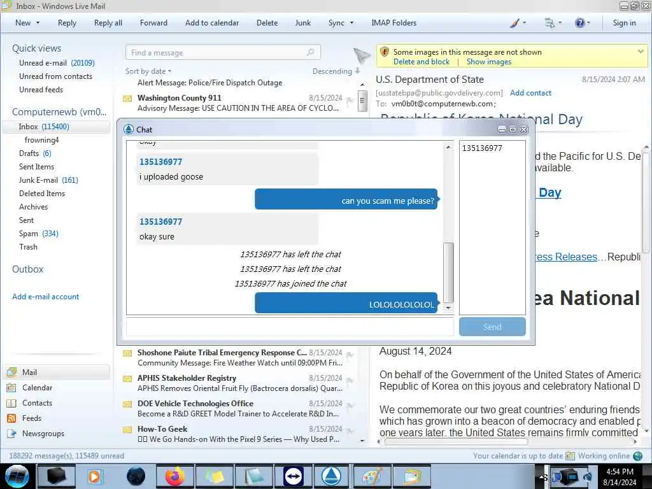Open the Calendar section icon in sidebar
Viewport: 652px width, 489px height.
[11, 388]
